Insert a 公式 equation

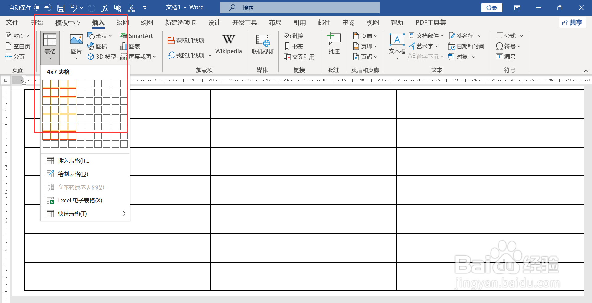coord(509,36)
